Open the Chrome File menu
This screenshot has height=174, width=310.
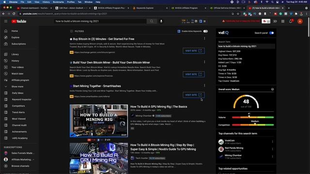(22, 2)
